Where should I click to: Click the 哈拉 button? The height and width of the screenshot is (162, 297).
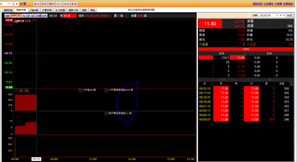pos(66,4)
